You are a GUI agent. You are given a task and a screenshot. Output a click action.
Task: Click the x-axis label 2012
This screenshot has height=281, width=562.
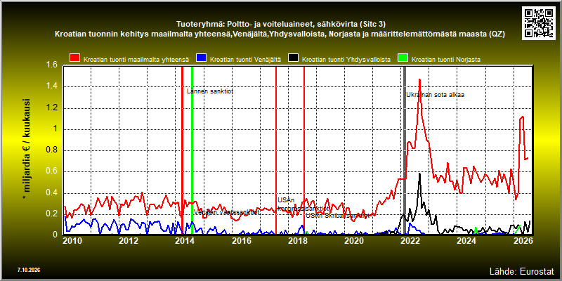click(x=129, y=240)
